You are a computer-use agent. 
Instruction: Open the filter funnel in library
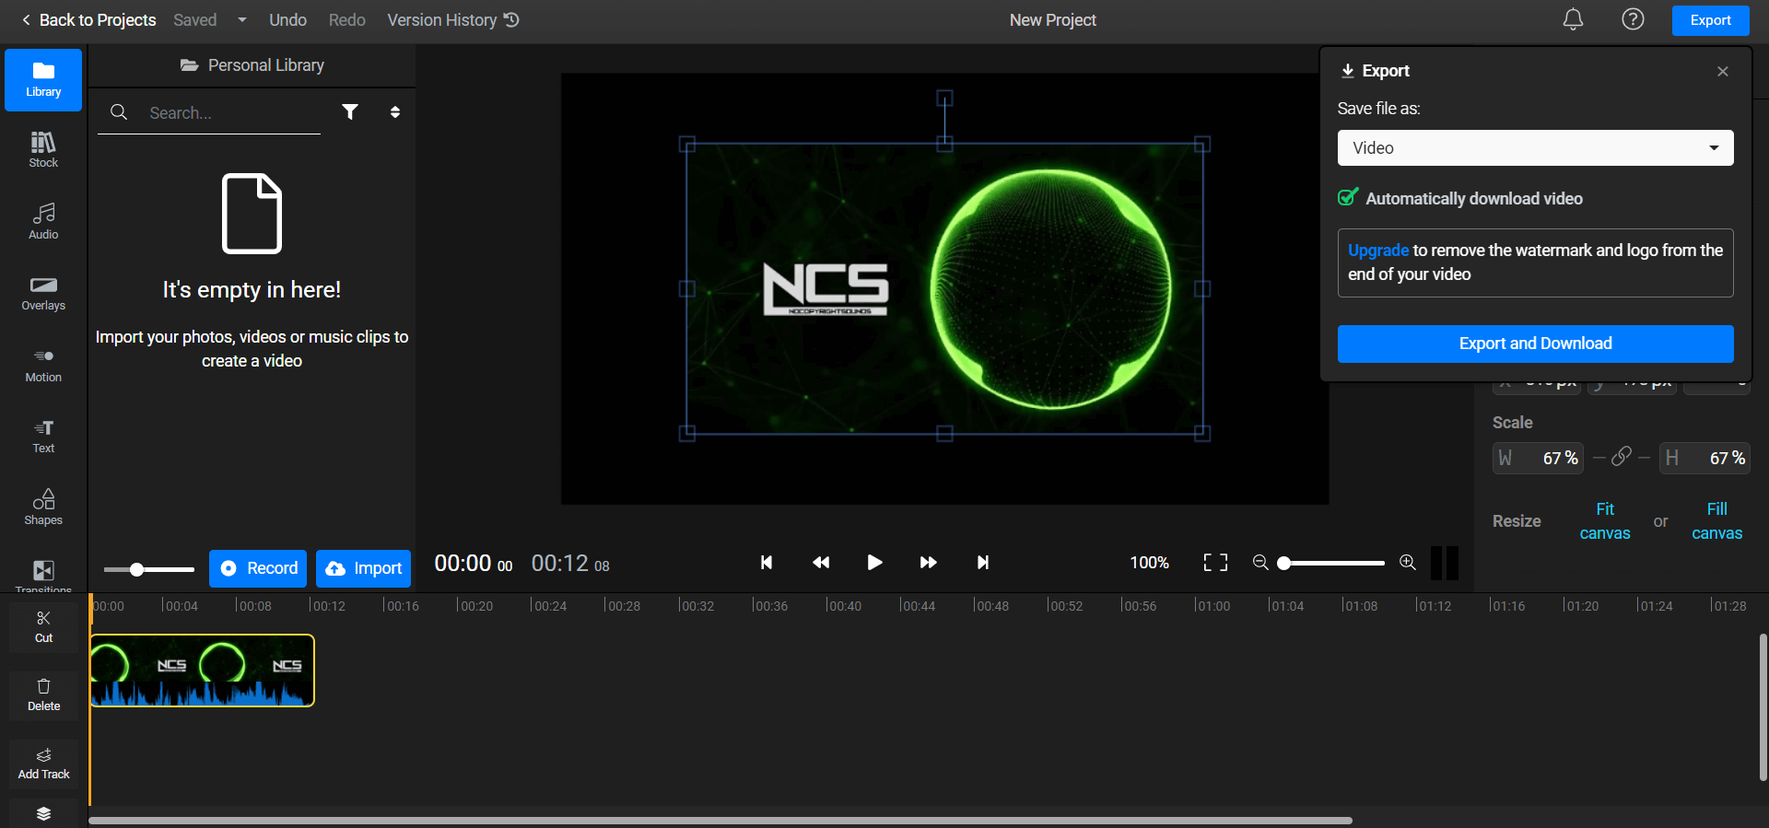(x=350, y=112)
